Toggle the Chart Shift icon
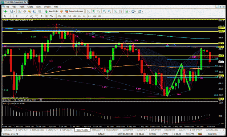This screenshot has width=227, height=137. tap(121, 11)
